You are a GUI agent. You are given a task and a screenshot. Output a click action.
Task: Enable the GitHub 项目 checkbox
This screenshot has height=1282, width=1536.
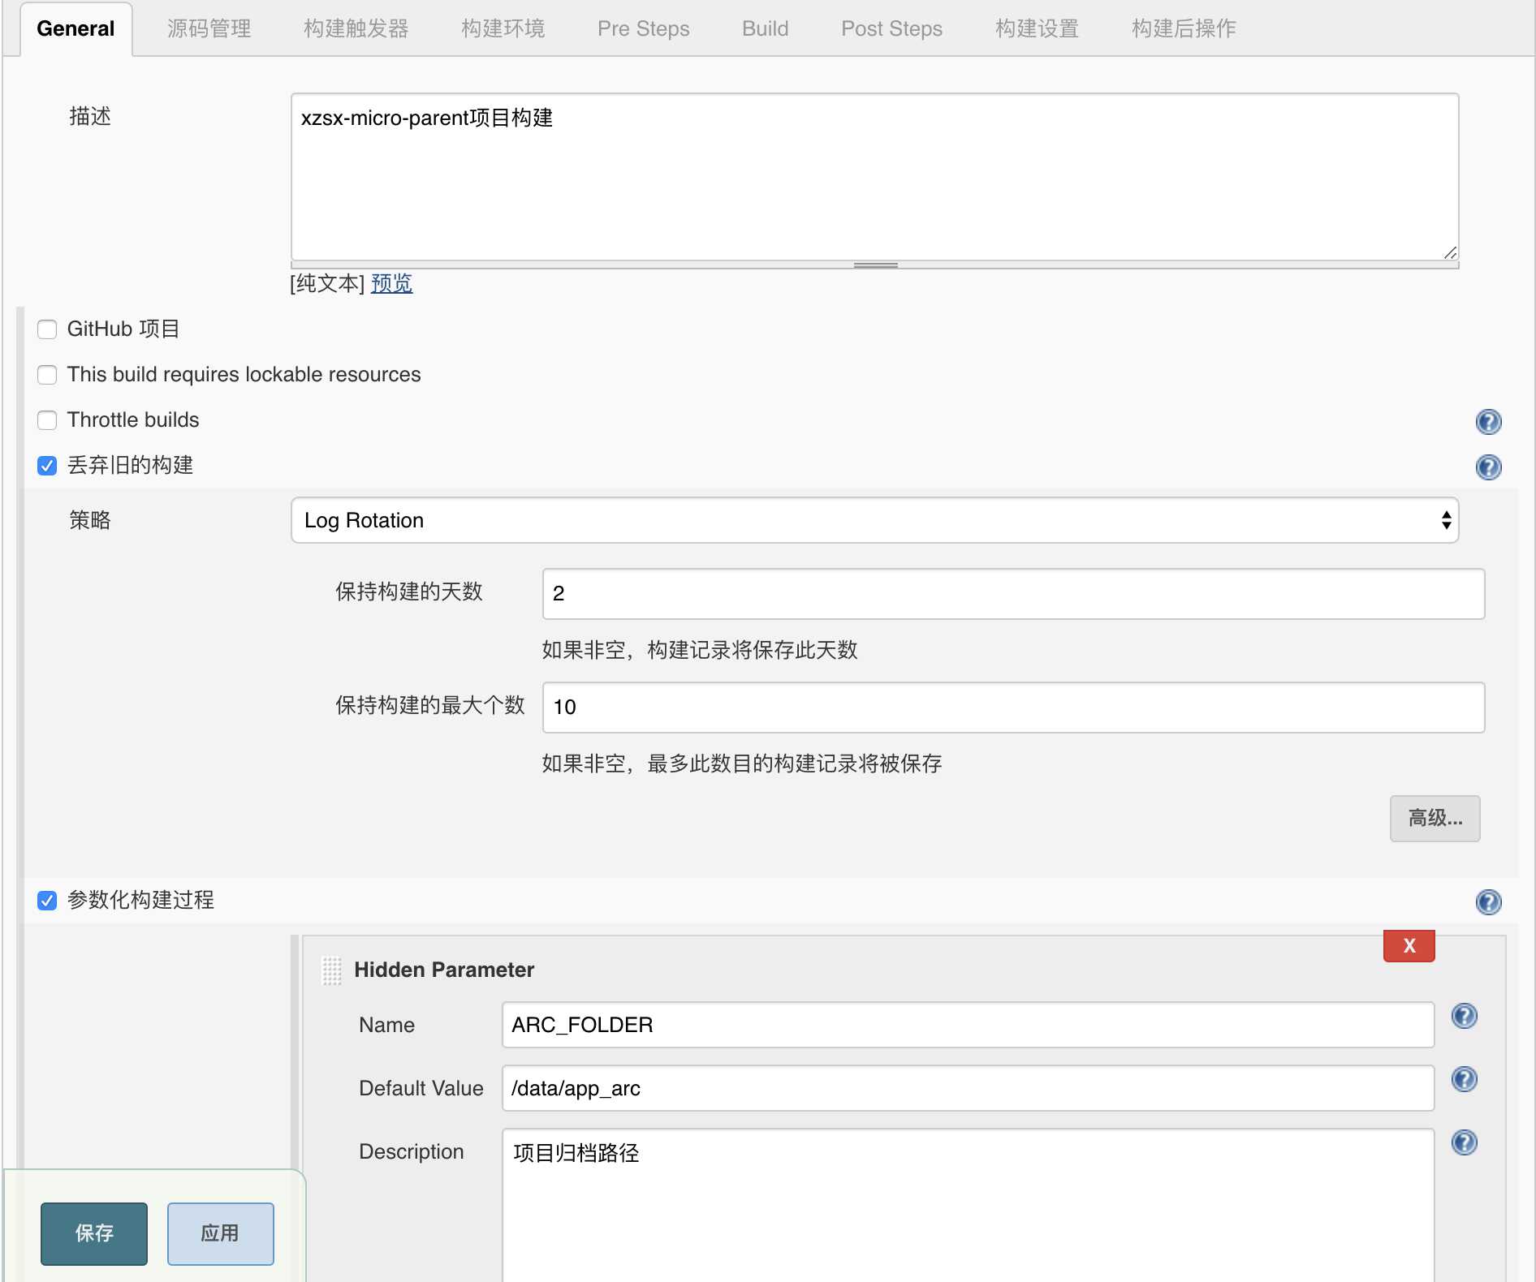pos(47,329)
